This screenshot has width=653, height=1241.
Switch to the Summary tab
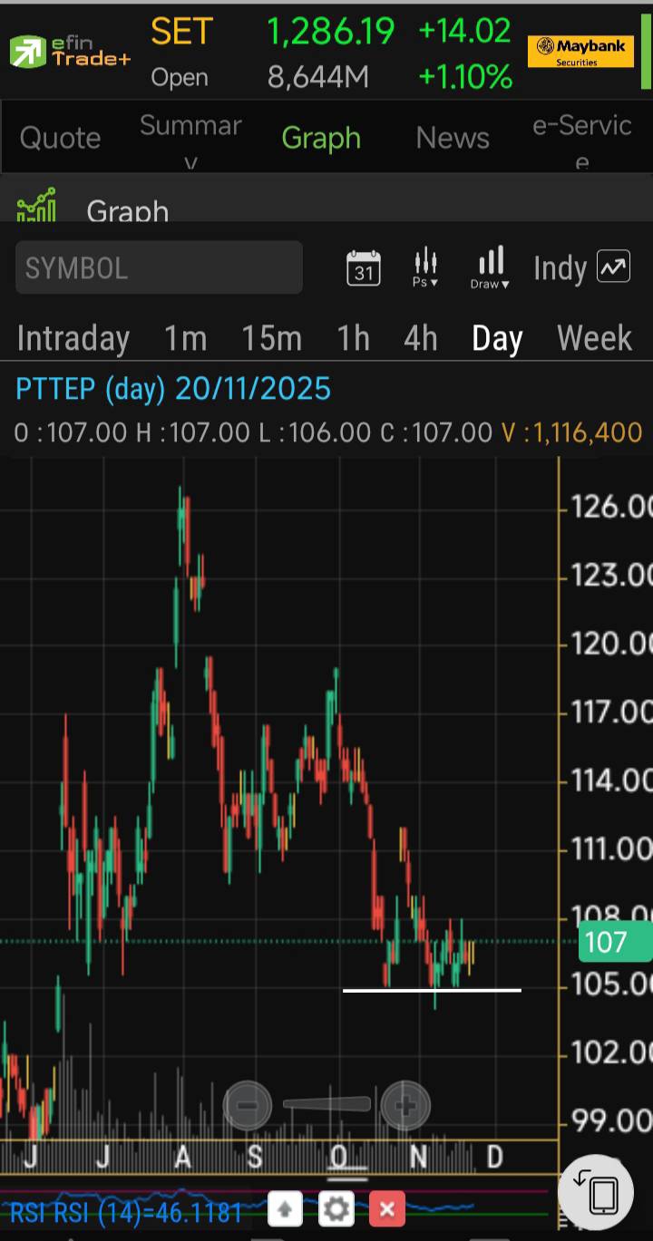[x=190, y=141]
